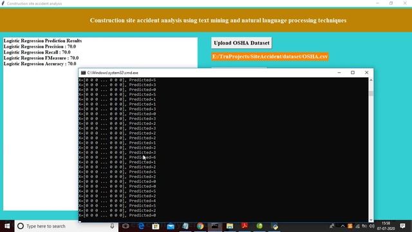This screenshot has width=412, height=232.
Task: Launch Microsoft Edge from the taskbar
Action: point(141,226)
